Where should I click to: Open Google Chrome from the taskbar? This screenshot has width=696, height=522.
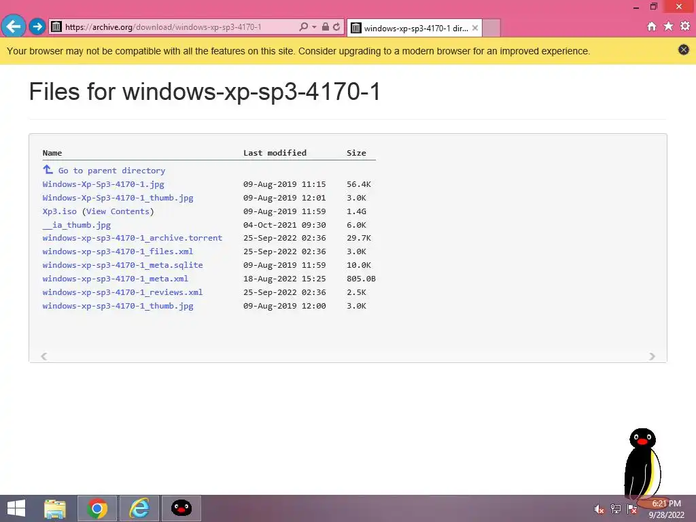(97, 508)
